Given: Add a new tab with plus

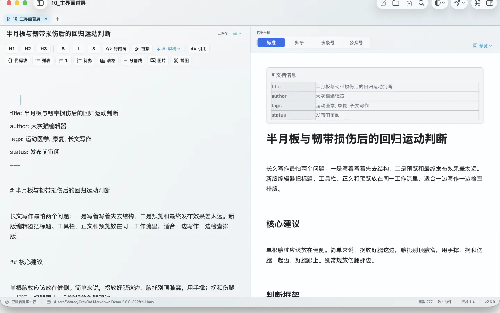Looking at the screenshot, I should pos(57,19).
